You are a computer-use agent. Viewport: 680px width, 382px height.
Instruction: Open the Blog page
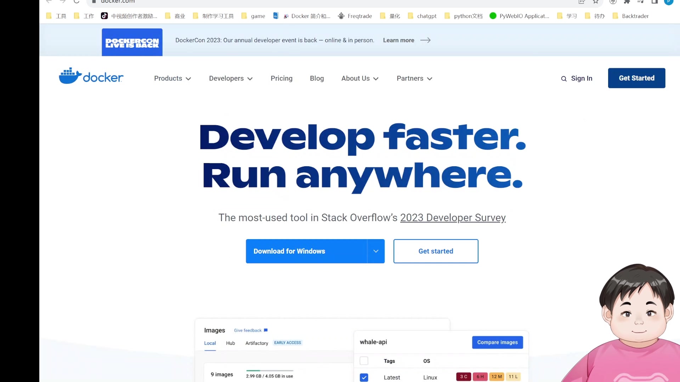pyautogui.click(x=317, y=79)
